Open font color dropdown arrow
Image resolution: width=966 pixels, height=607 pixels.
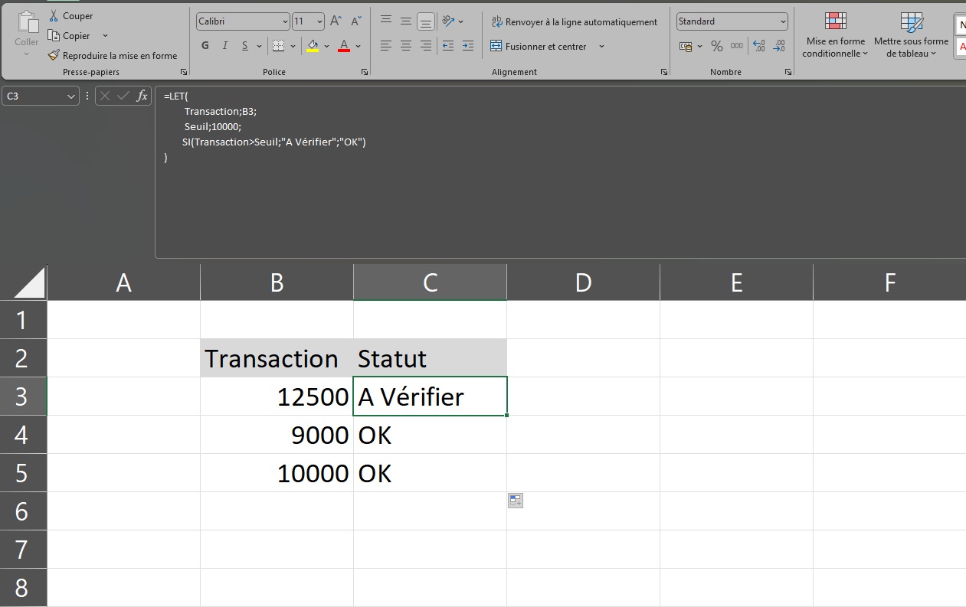358,46
